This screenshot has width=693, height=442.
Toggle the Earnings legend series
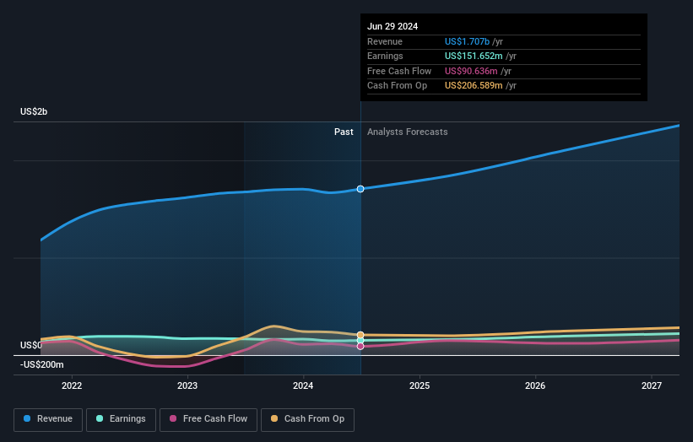tap(121, 419)
